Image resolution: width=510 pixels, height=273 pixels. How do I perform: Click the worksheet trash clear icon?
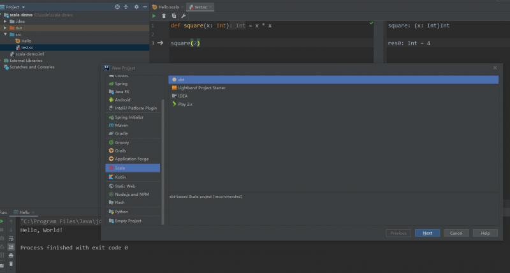tap(164, 16)
